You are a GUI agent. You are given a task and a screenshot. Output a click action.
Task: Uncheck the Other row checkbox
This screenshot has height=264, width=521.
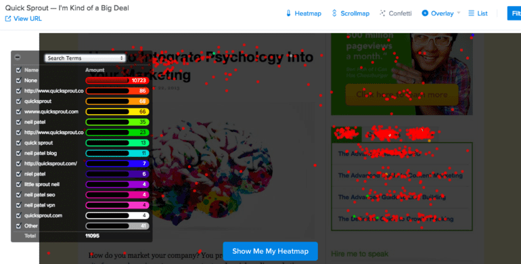tap(19, 226)
